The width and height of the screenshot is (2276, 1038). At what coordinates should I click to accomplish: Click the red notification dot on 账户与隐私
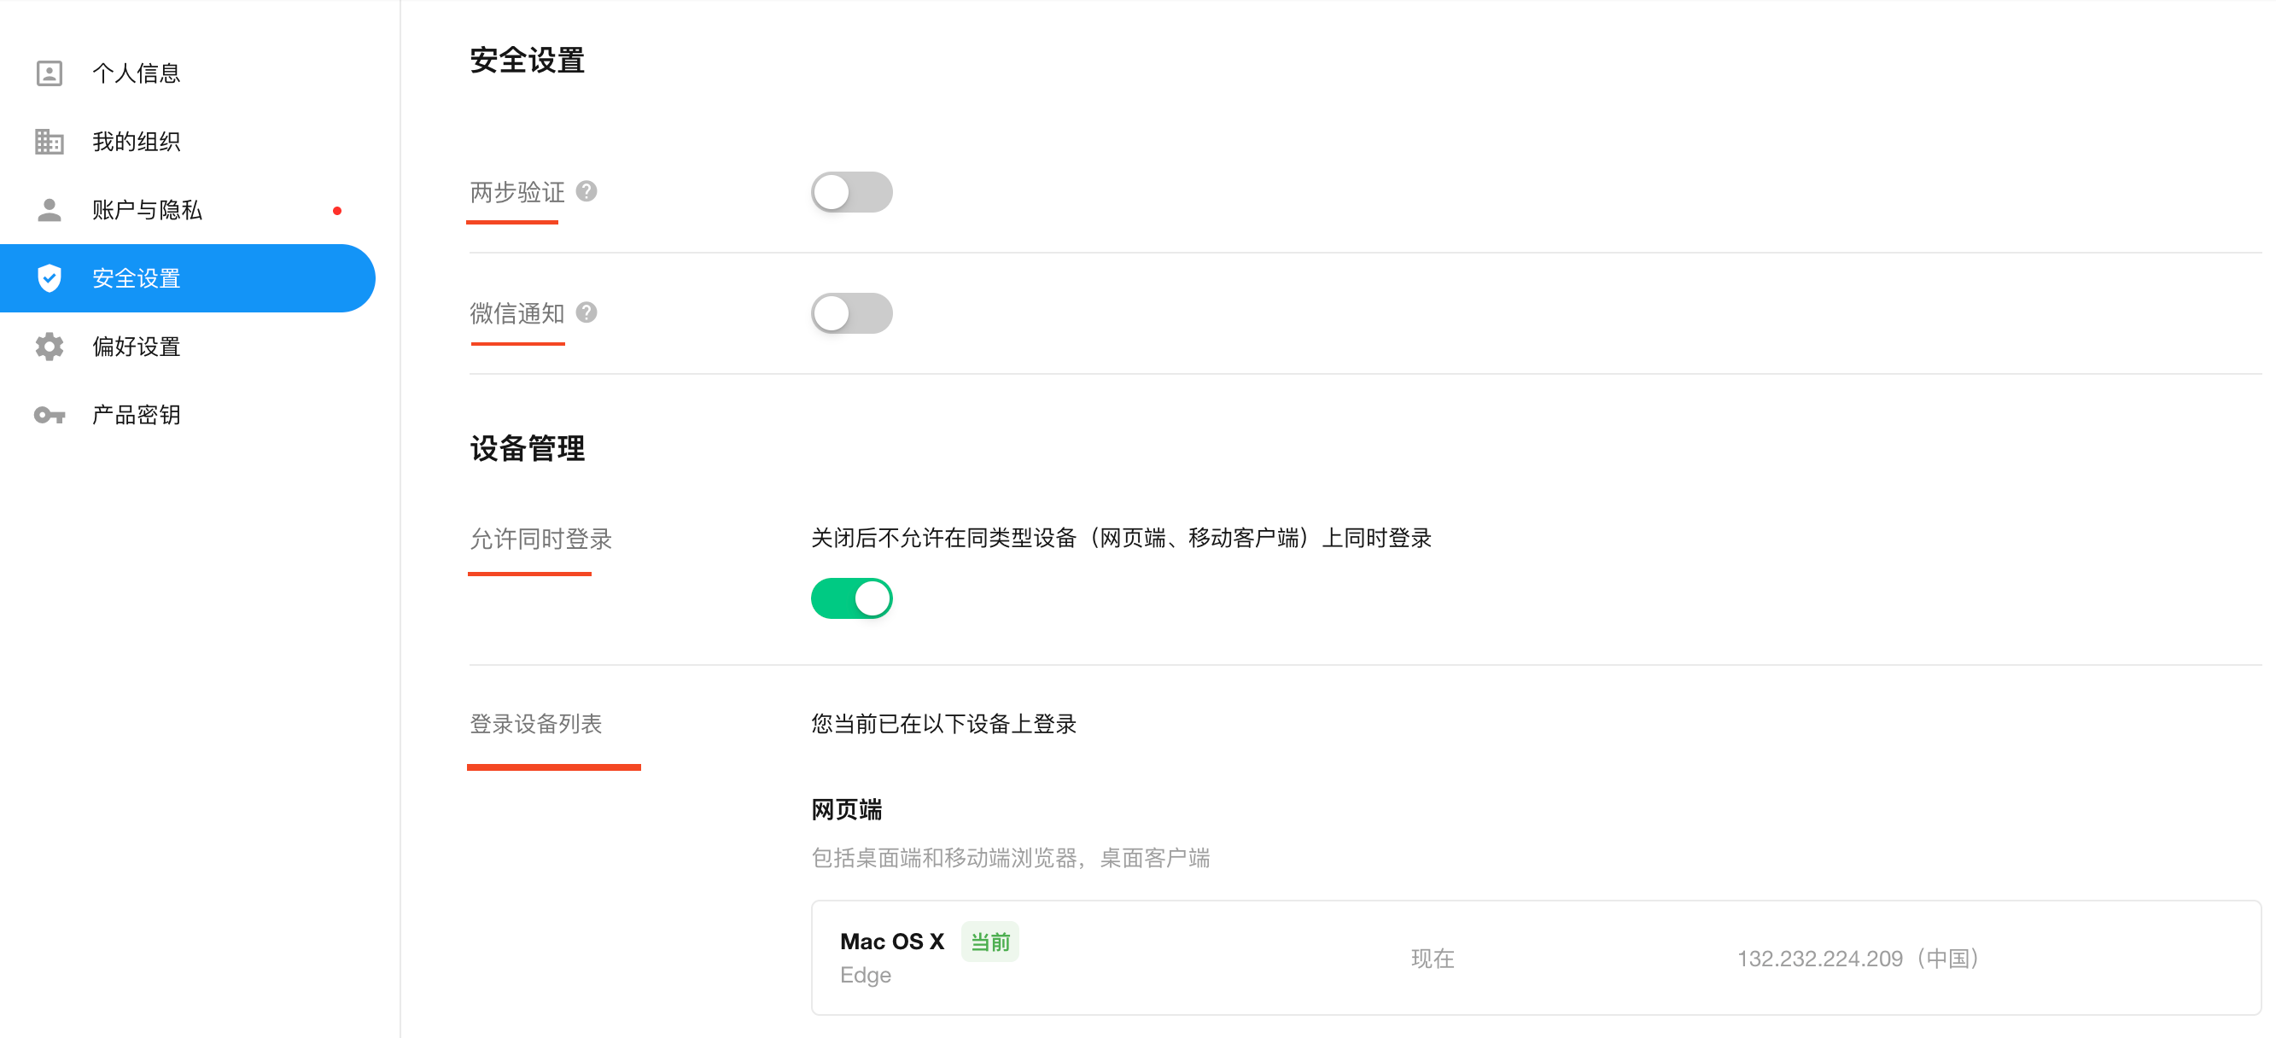pos(336,211)
